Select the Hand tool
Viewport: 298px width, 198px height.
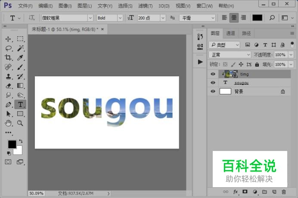(8, 123)
